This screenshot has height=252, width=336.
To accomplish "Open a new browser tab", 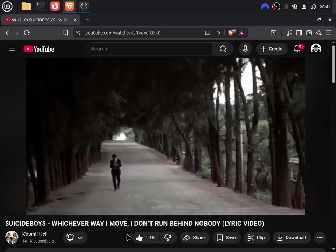I will 87,20.
